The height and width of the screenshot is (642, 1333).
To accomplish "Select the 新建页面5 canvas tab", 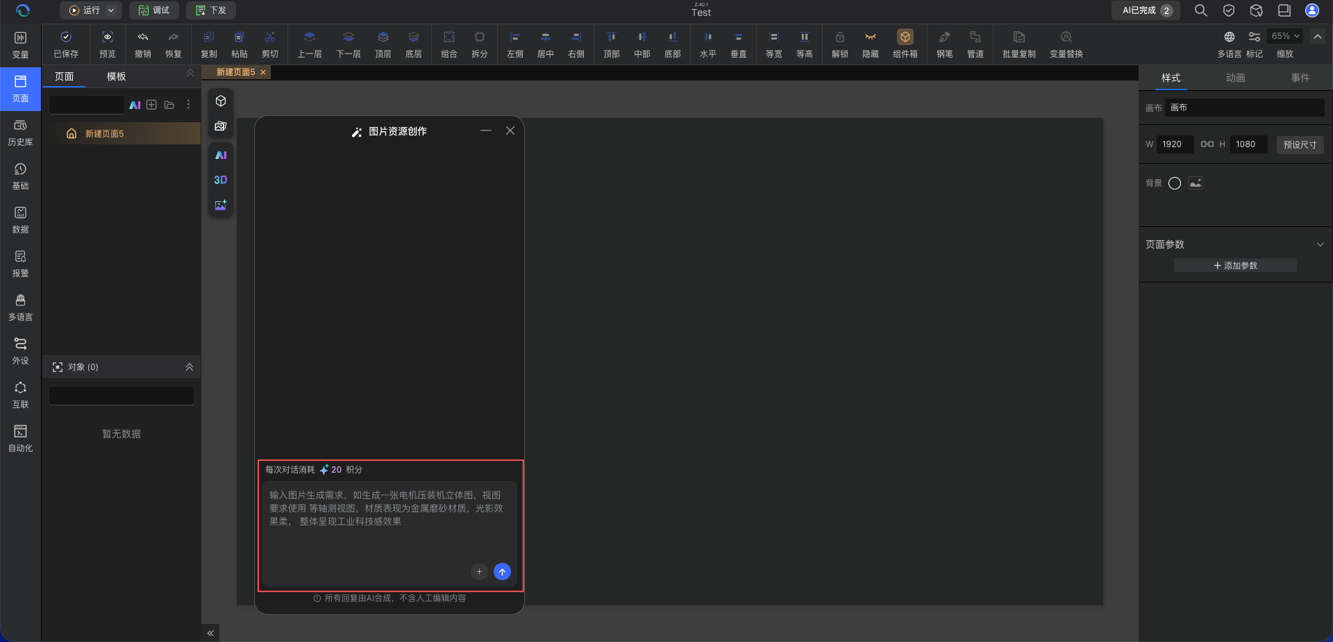I will click(236, 72).
